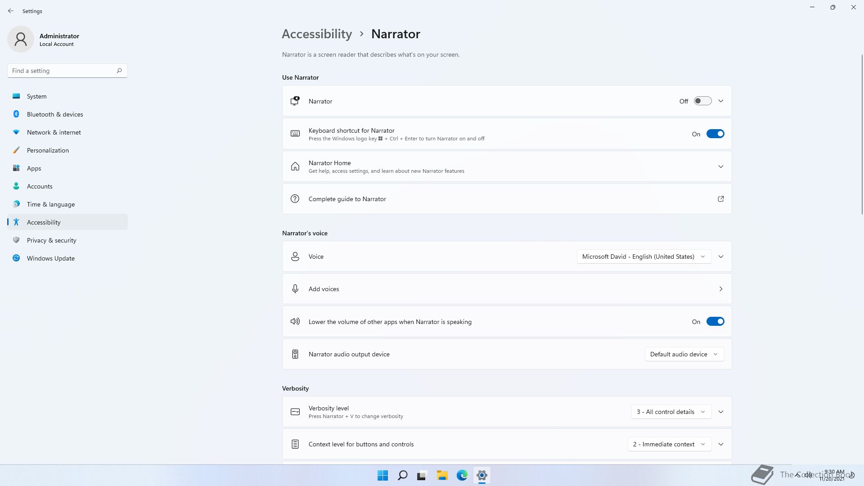Select Personalization in the sidebar

(x=67, y=150)
